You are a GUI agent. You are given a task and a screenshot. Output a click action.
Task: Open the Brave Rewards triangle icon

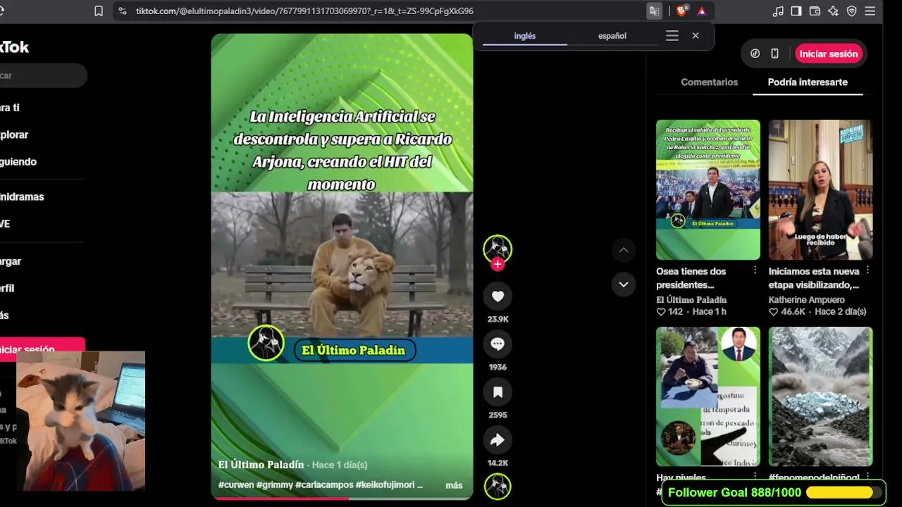pyautogui.click(x=702, y=11)
